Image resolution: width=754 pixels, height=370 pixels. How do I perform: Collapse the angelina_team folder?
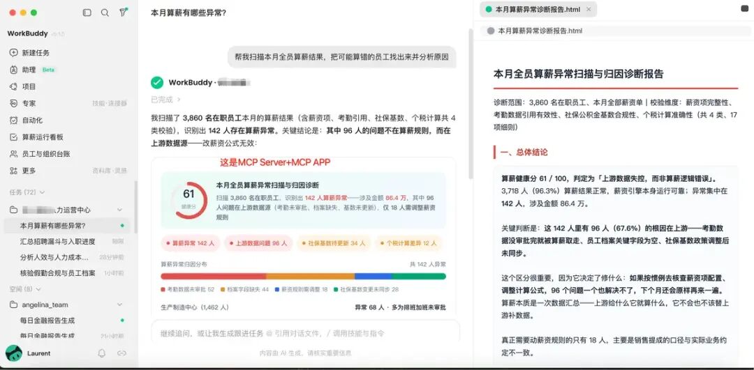tap(120, 305)
